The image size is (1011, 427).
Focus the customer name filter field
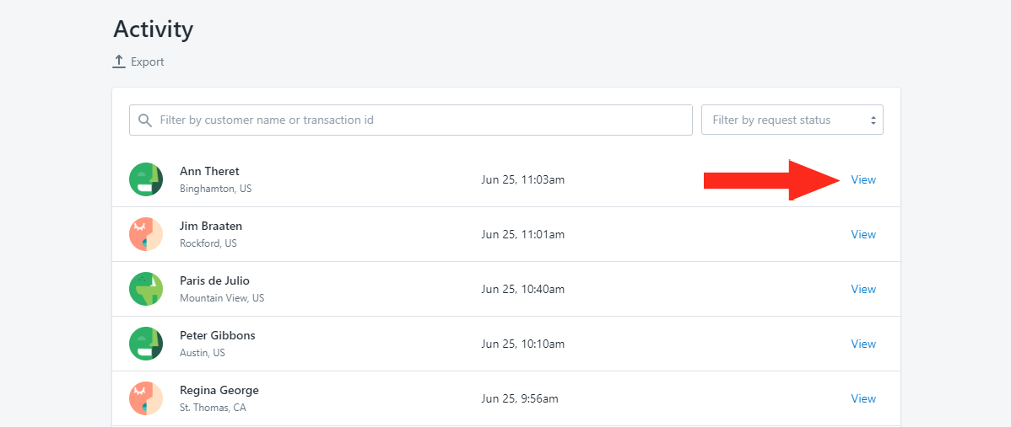click(x=411, y=120)
